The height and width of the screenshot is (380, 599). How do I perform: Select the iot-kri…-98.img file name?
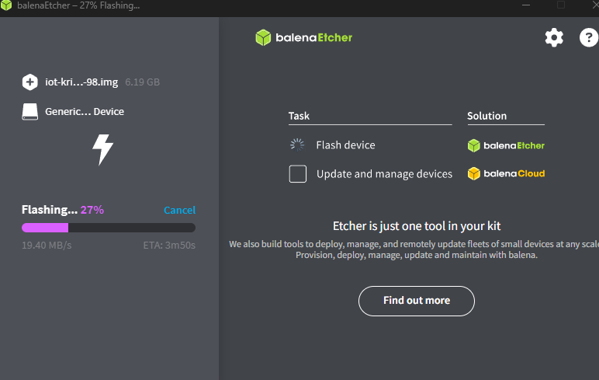pyautogui.click(x=81, y=82)
